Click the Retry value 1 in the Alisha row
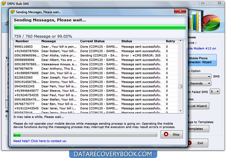 coord(167,55)
